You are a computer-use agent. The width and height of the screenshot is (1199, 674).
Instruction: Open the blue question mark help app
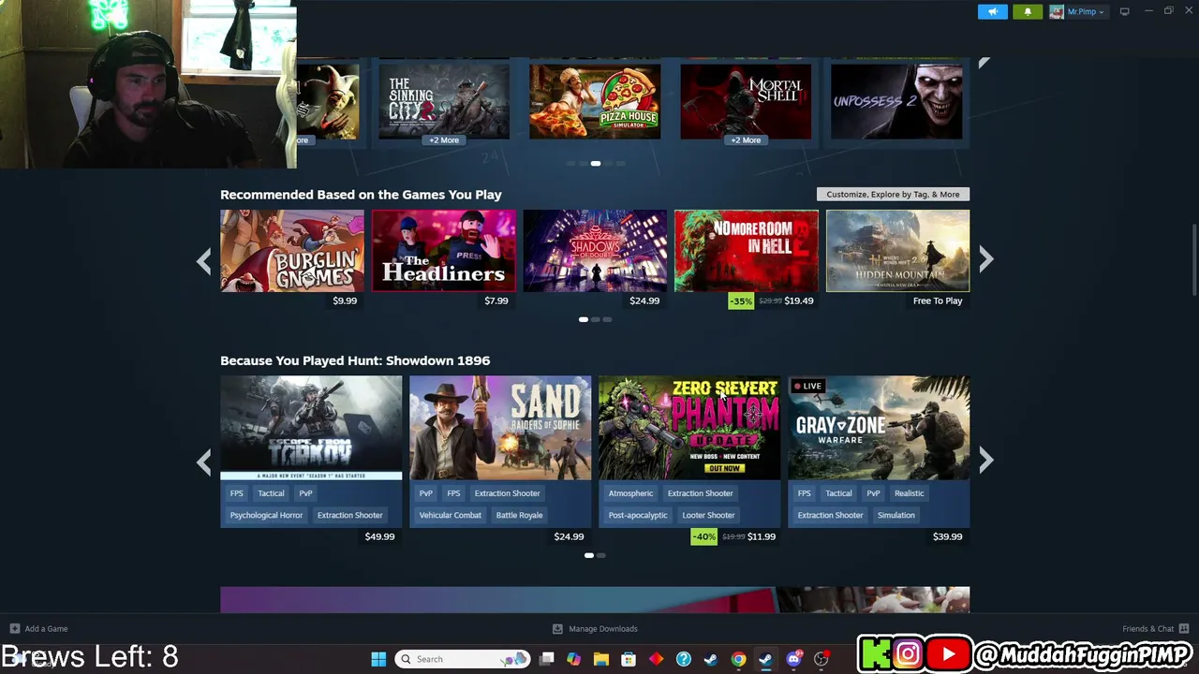[x=684, y=659]
